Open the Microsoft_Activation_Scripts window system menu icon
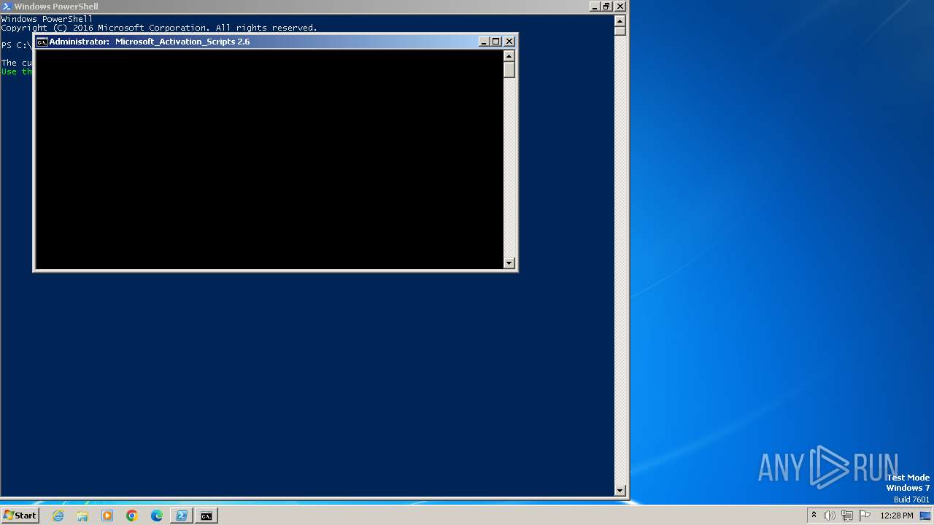 pos(42,42)
